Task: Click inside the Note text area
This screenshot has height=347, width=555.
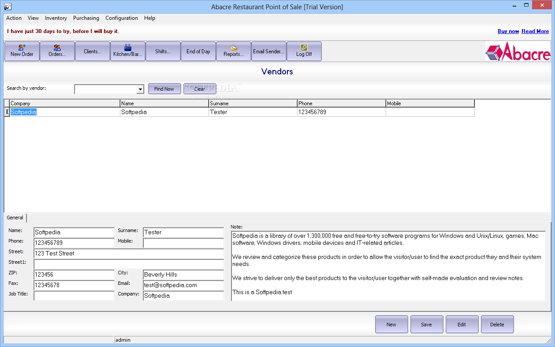Action: [388, 266]
